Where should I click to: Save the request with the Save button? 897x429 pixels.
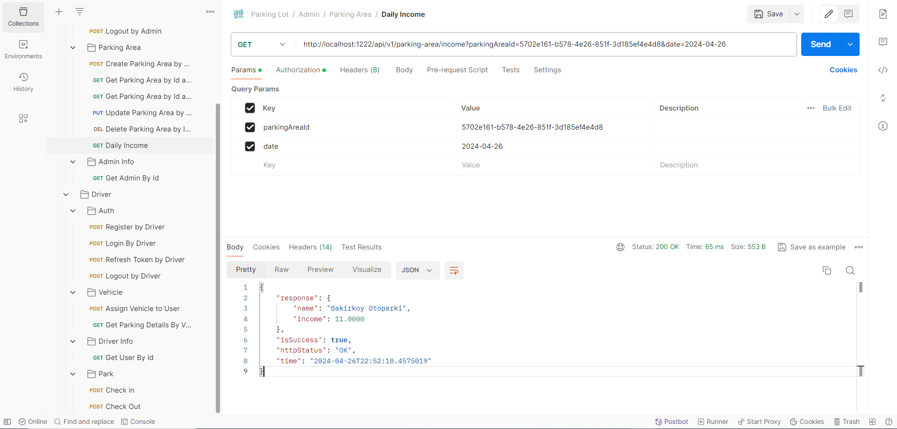[x=769, y=14]
